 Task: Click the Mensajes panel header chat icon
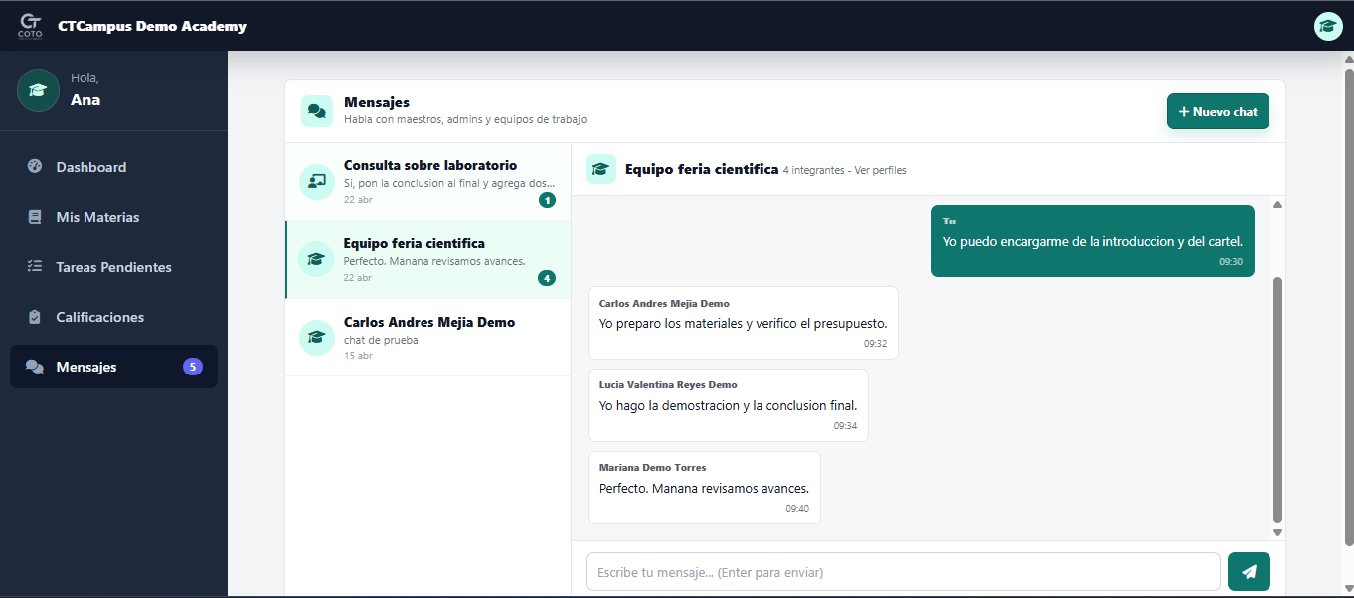317,111
